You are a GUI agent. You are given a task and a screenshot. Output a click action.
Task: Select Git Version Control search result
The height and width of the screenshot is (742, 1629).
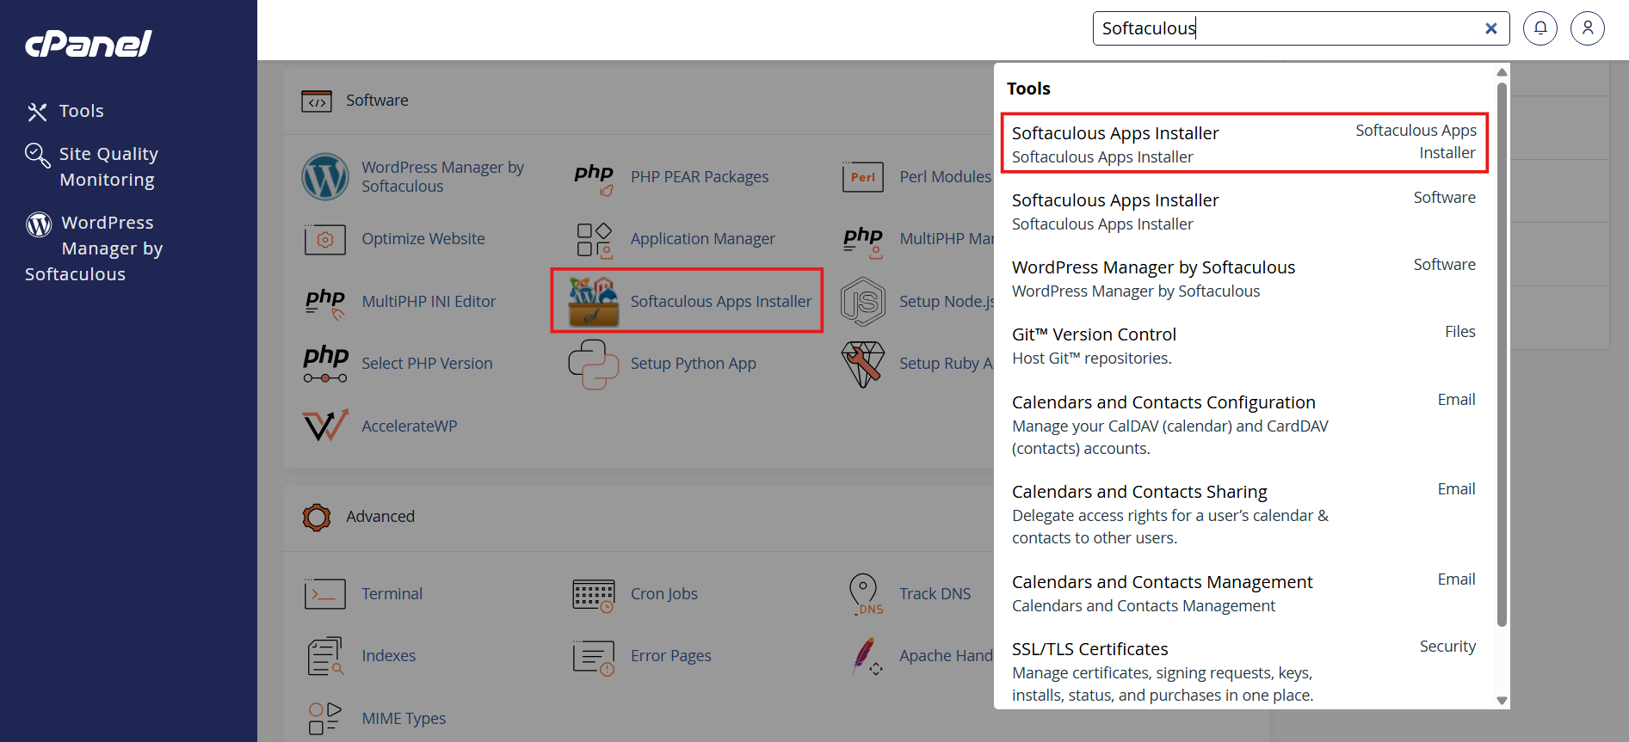click(1244, 345)
